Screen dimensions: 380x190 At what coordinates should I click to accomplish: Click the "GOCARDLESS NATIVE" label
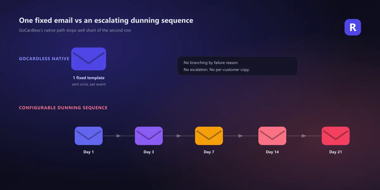tap(44, 59)
